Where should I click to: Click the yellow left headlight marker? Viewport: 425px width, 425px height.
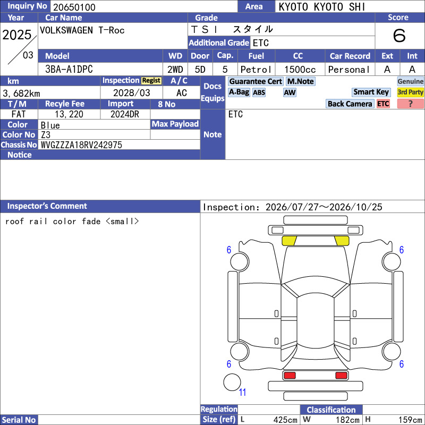(289, 241)
